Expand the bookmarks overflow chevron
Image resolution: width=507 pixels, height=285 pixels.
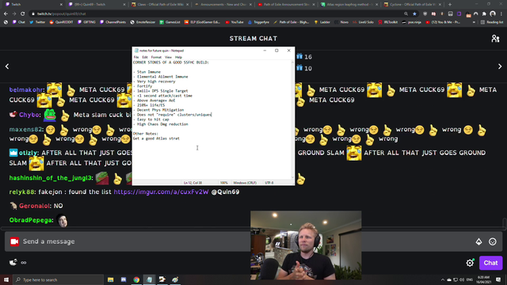point(474,22)
